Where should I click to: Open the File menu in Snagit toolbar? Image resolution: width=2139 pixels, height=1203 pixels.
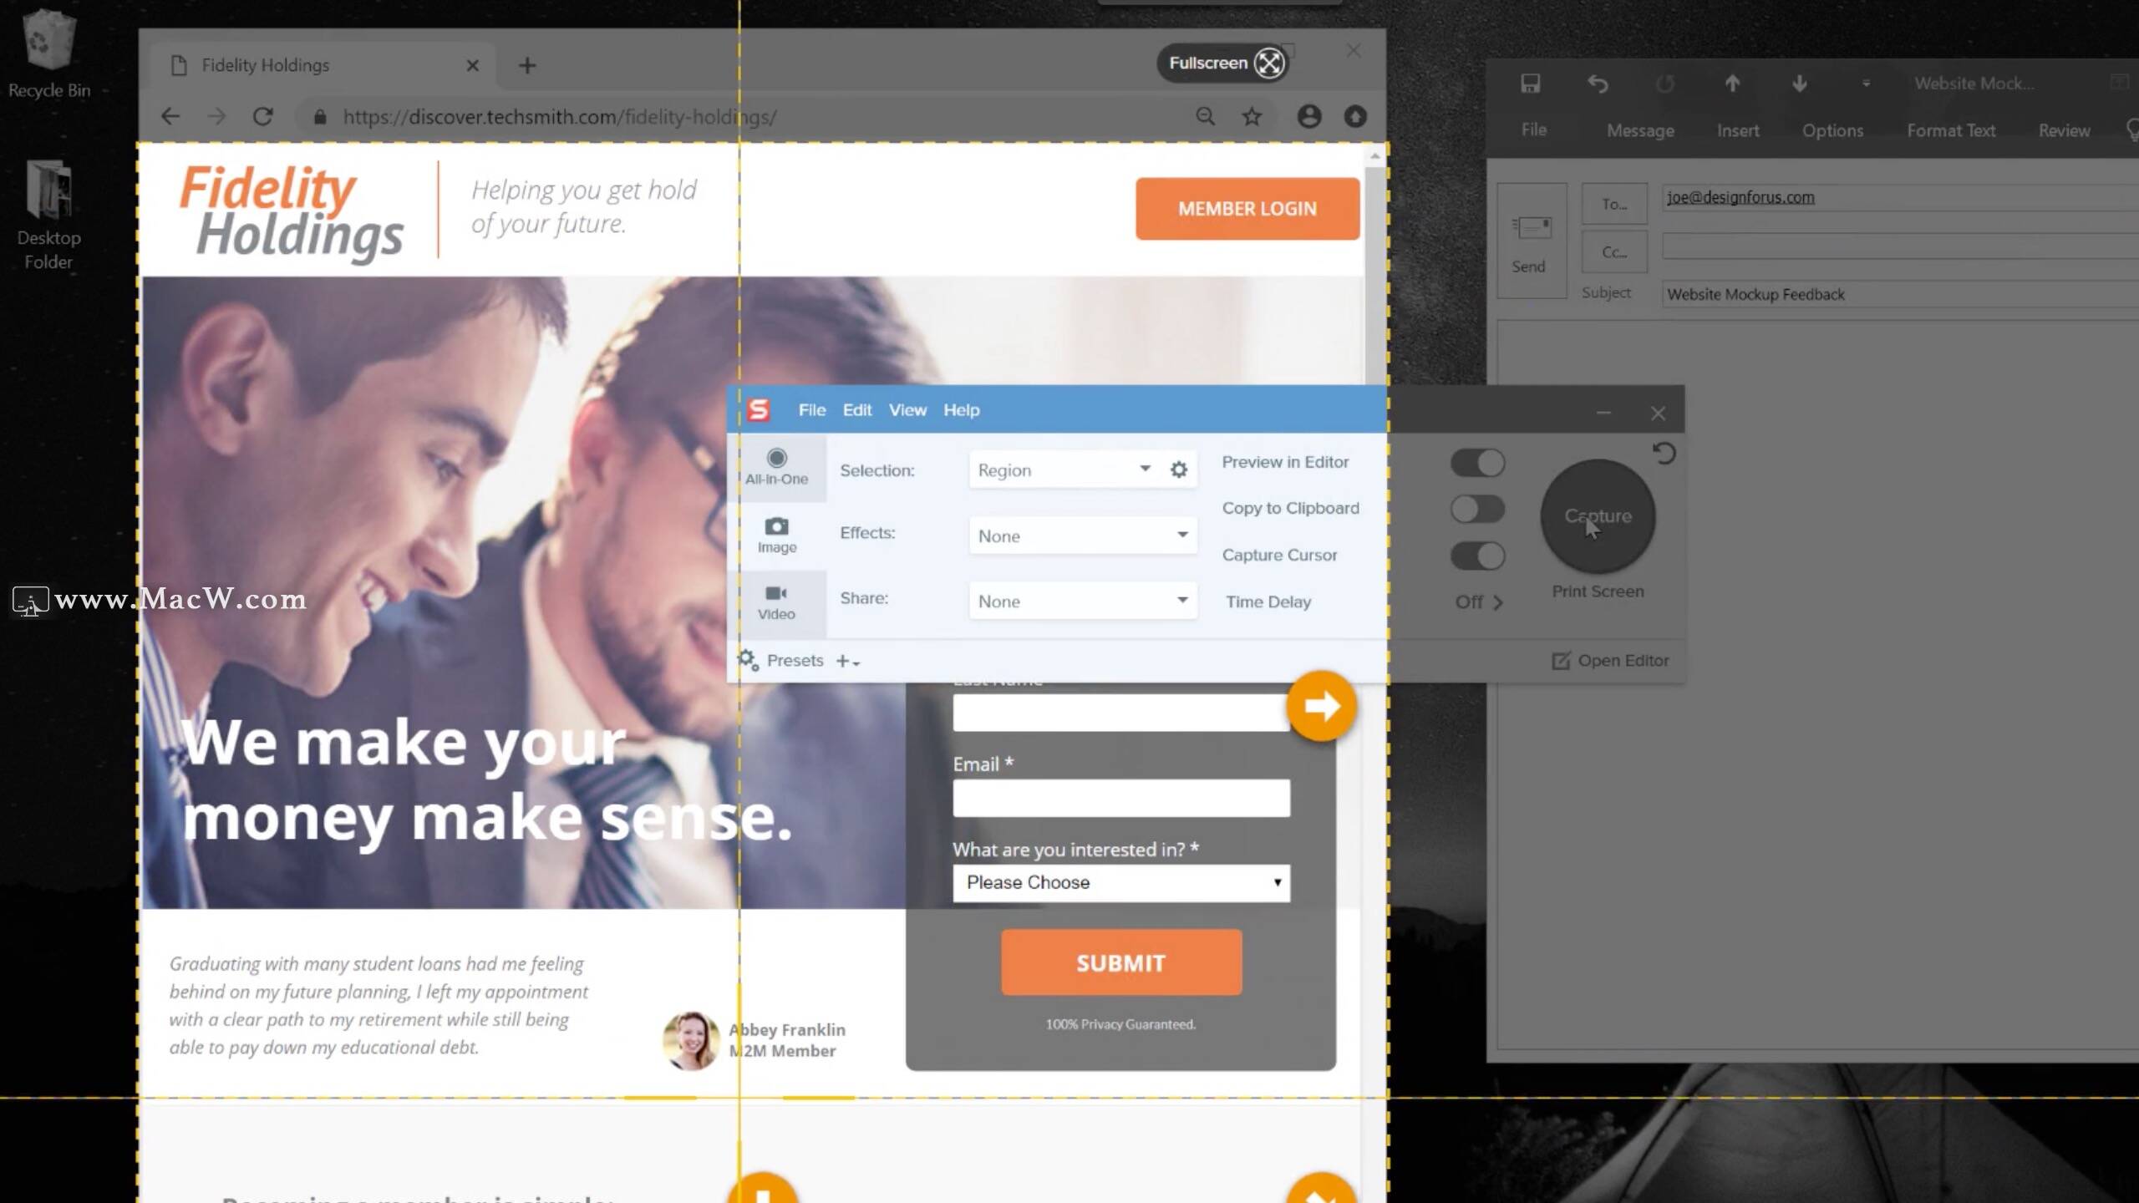tap(811, 410)
